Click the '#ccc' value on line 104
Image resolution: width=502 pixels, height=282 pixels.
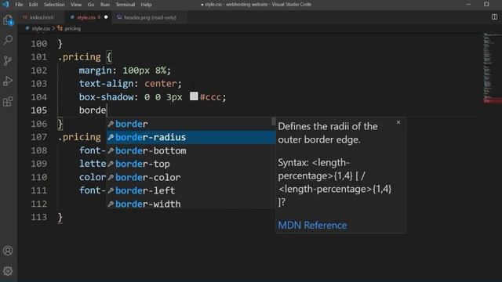click(x=210, y=97)
